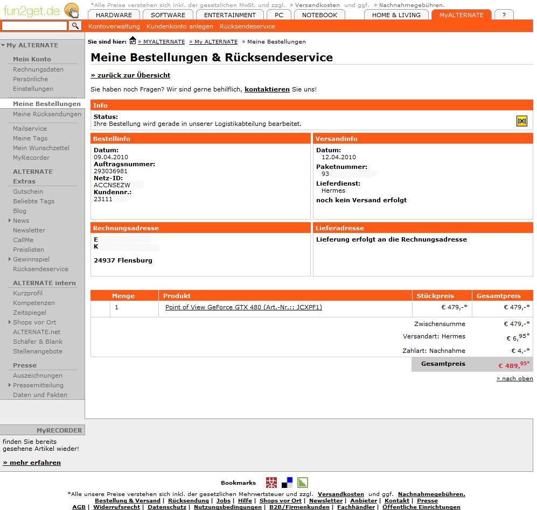Screen dimensions: 537x510
Task: Open MyRecorder in the sidebar
Action: [x=31, y=158]
